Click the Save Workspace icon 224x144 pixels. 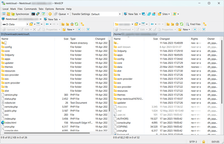click(143, 14)
